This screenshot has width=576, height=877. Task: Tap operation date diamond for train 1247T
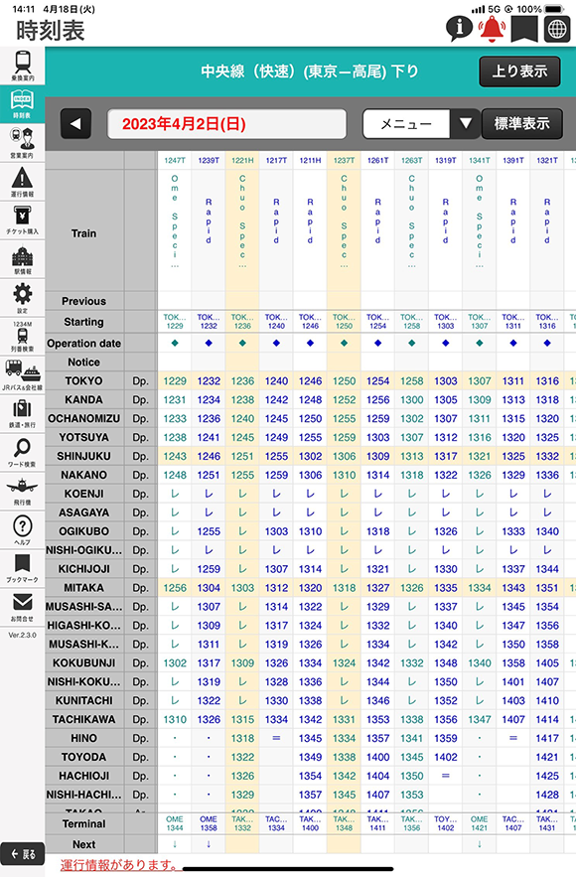click(175, 343)
